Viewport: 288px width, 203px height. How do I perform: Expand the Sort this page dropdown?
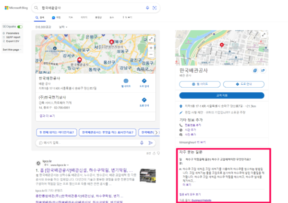(x=12, y=50)
